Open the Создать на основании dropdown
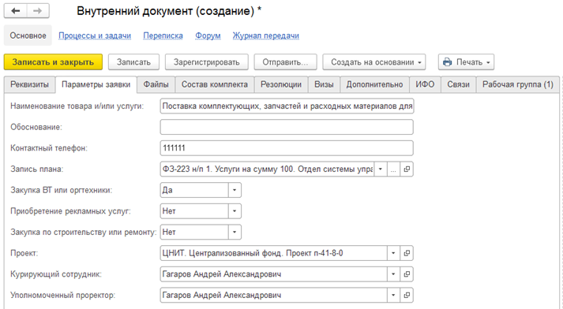Image resolution: width=563 pixels, height=309 pixels. pyautogui.click(x=374, y=62)
